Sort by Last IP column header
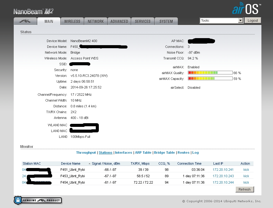Image resolution: width=273 pixels, height=208 pixels. (x=218, y=163)
